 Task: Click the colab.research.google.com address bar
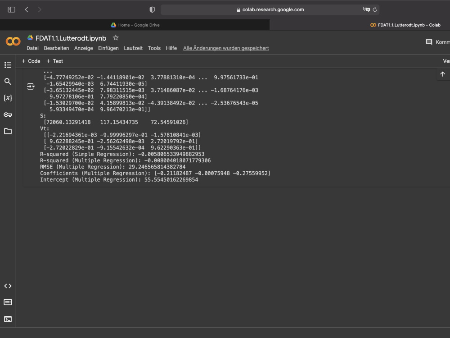click(x=270, y=10)
